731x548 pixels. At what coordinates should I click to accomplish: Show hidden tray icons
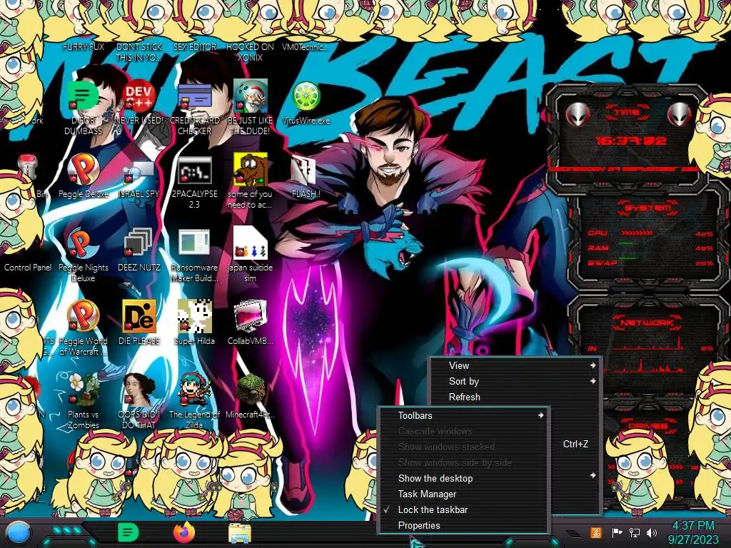tap(573, 532)
